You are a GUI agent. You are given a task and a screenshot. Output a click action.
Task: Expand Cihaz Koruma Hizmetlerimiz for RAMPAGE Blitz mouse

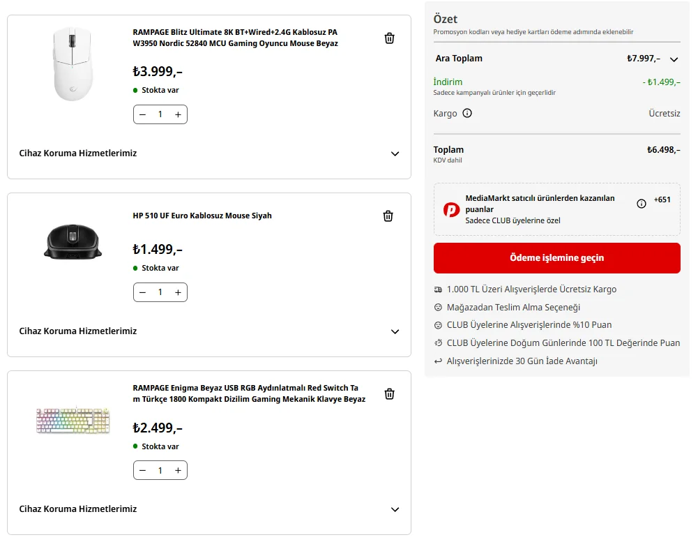pos(395,153)
